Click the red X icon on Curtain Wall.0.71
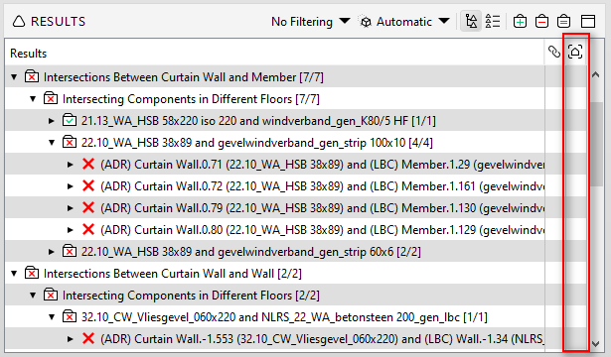Screen dimensions: 611x357 click(x=88, y=164)
